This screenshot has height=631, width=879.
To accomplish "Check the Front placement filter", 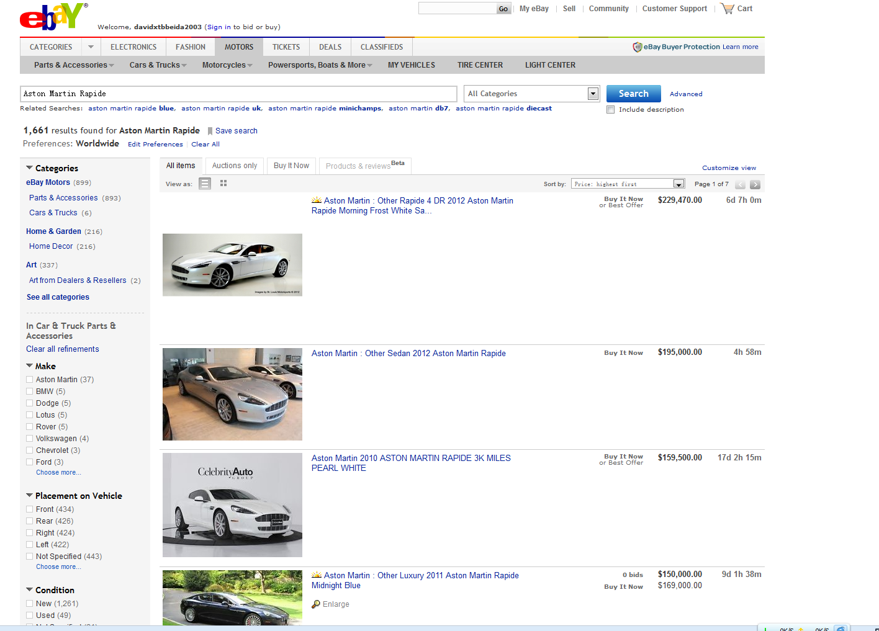I will (x=30, y=509).
